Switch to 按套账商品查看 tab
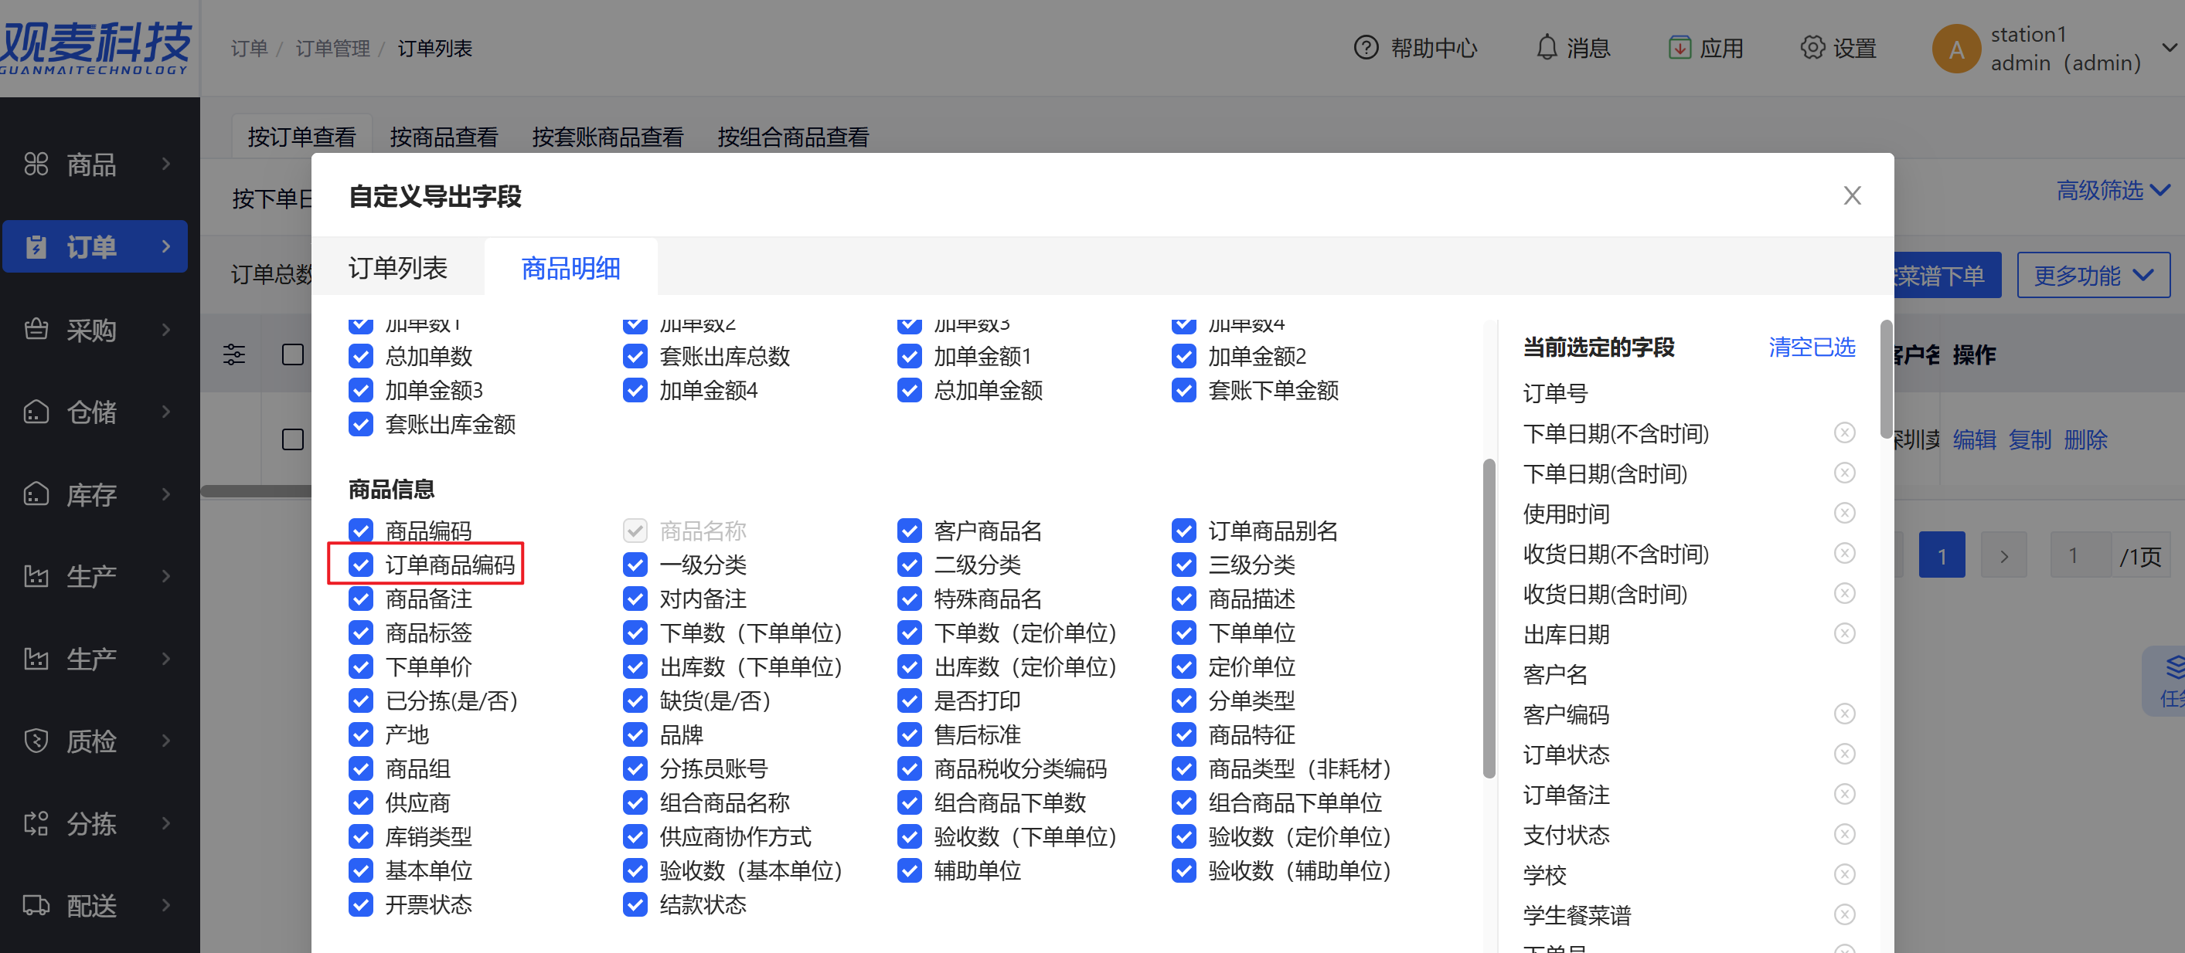This screenshot has width=2185, height=953. [x=608, y=137]
